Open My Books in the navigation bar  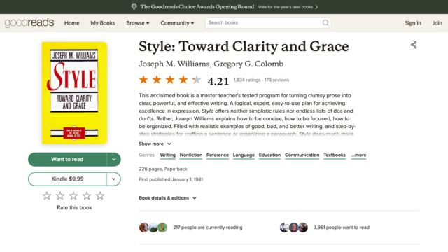103,23
